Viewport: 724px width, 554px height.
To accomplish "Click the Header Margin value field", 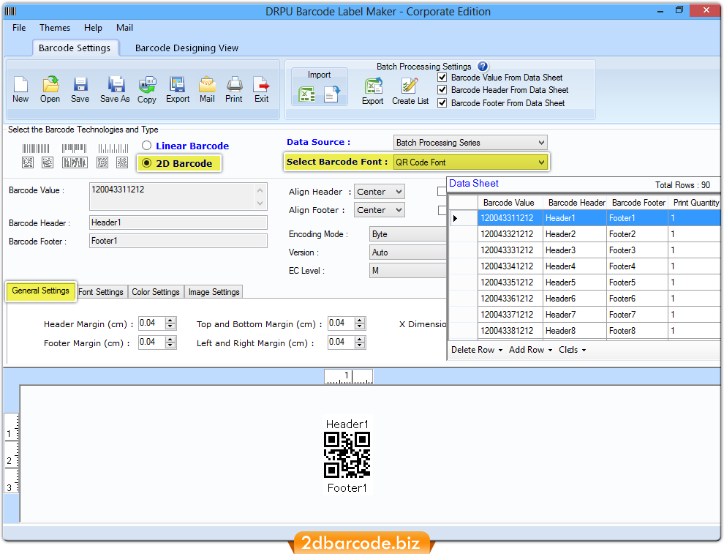I will pyautogui.click(x=152, y=323).
